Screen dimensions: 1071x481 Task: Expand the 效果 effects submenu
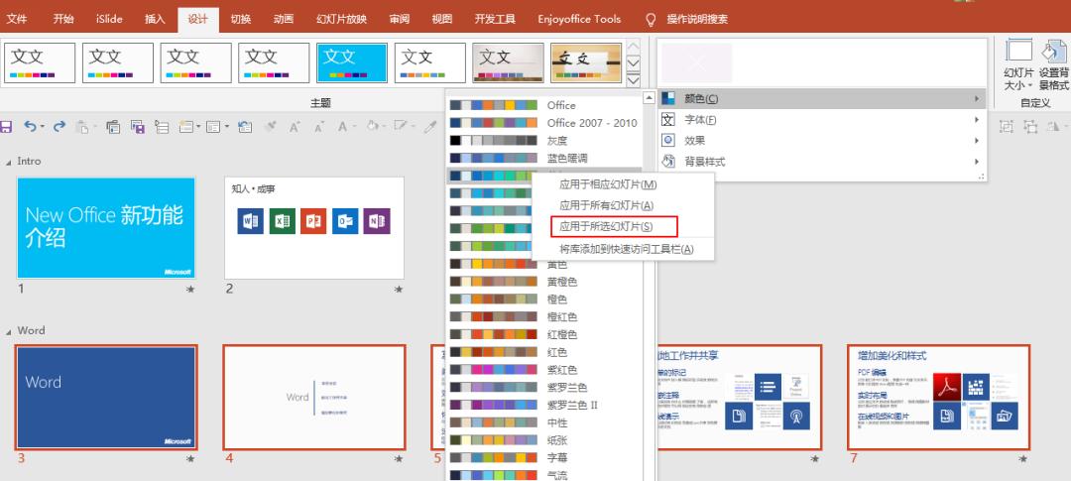pos(978,141)
